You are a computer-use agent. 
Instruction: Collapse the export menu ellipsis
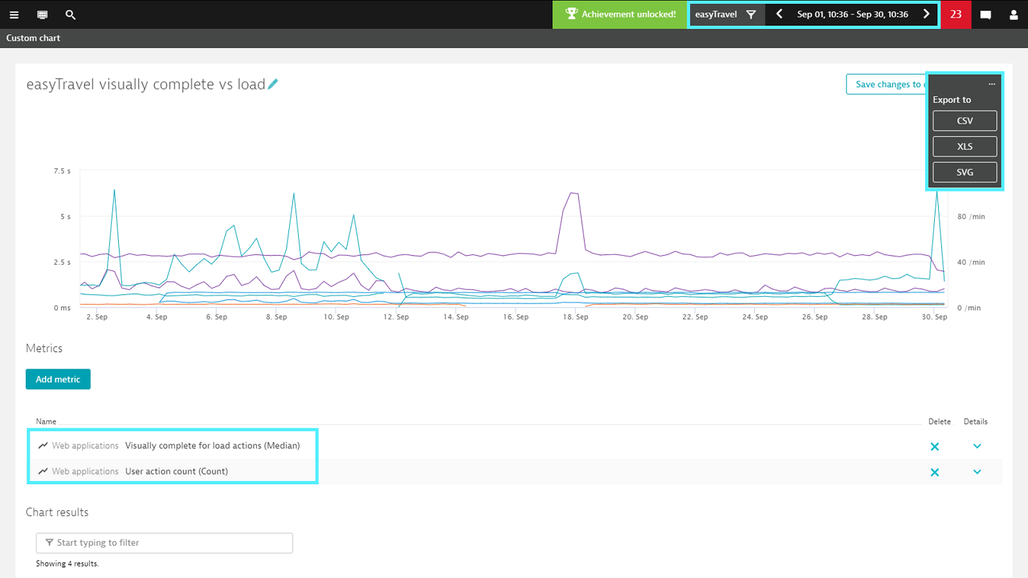click(x=991, y=84)
